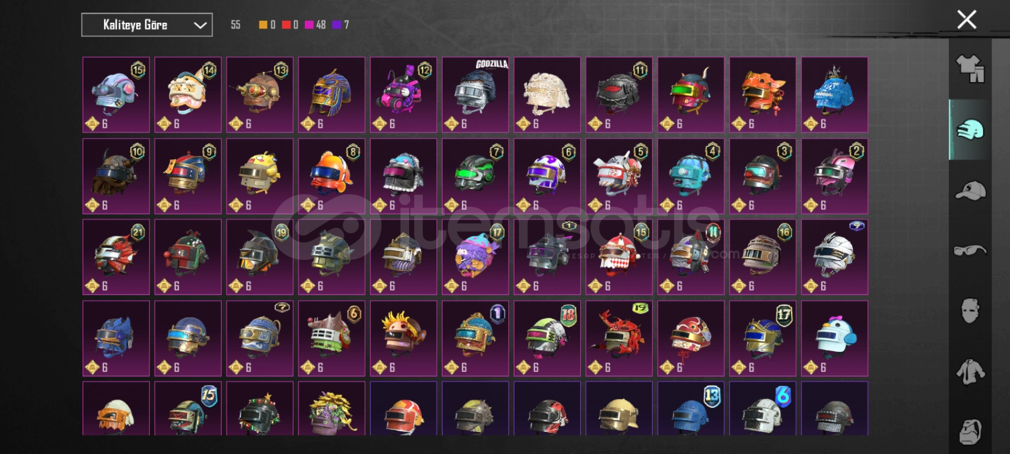Screen dimensions: 1010x454
Task: Click the dropdown chevron arrow next to Kaliteye Göre
Action: (x=200, y=25)
